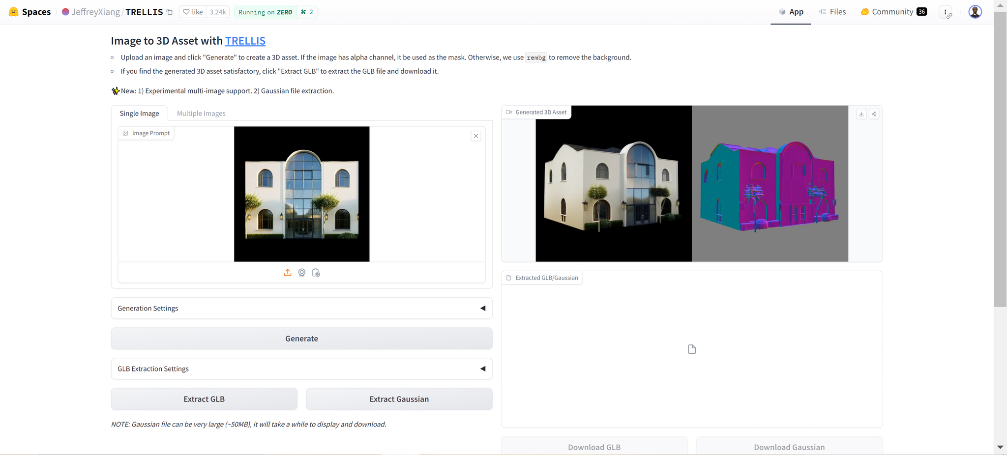Viewport: 1007px width, 455px height.
Task: Click the share icon on Generated 3D Asset
Action: pos(874,114)
